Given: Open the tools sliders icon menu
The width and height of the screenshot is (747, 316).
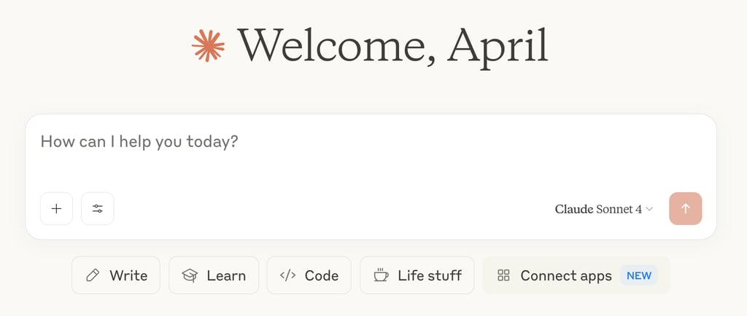Looking at the screenshot, I should 98,209.
